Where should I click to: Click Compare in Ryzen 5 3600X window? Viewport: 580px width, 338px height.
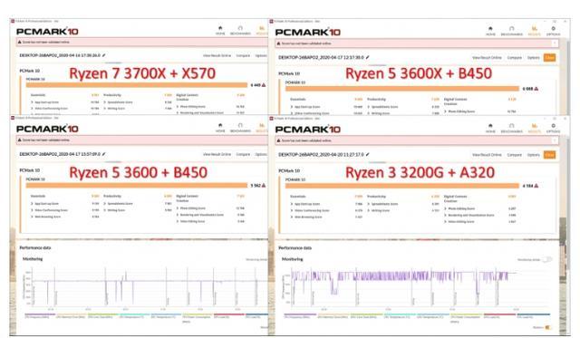(x=514, y=57)
